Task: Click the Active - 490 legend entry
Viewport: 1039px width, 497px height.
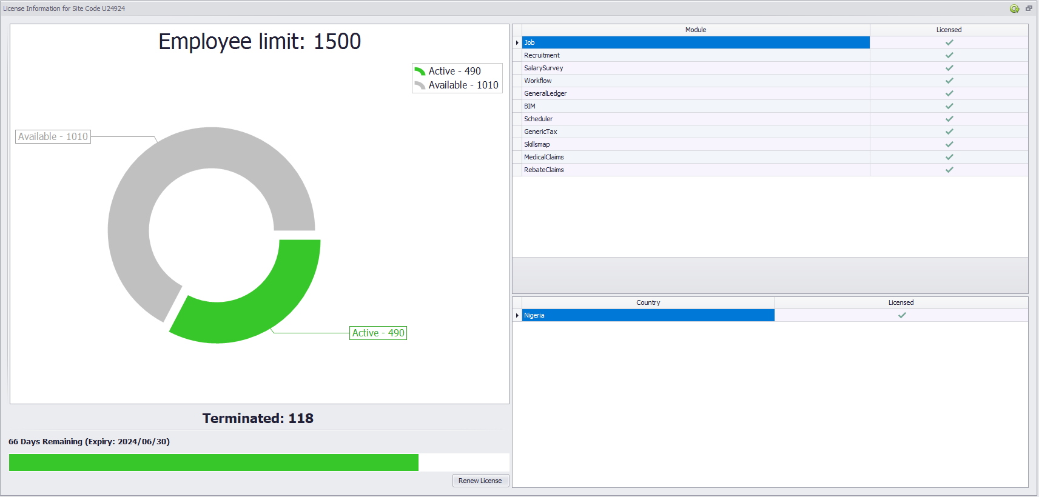Action: coord(448,71)
